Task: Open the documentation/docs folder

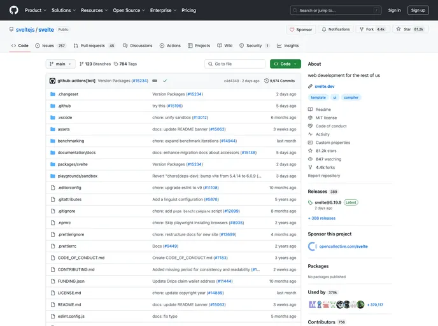Action: [x=76, y=153]
